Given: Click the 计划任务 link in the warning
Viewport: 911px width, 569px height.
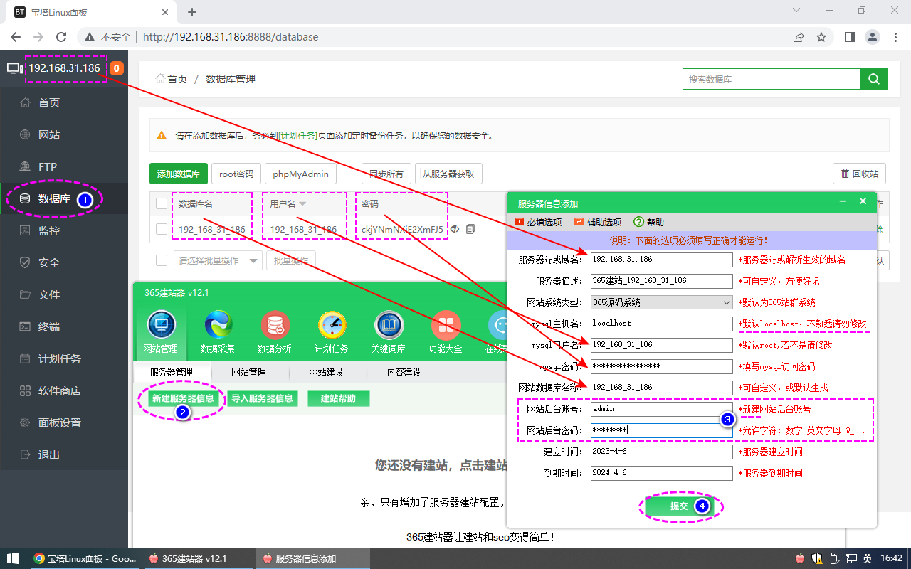Looking at the screenshot, I should pyautogui.click(x=297, y=135).
